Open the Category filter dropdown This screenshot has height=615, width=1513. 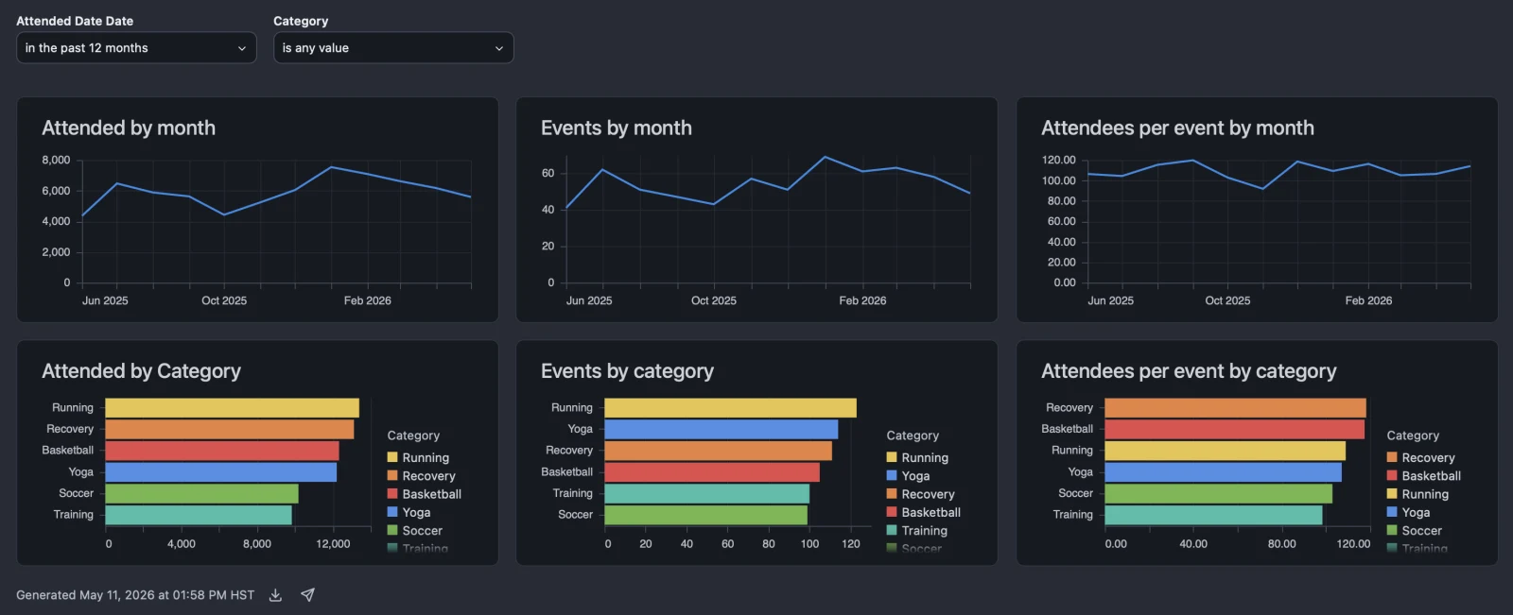(x=393, y=48)
